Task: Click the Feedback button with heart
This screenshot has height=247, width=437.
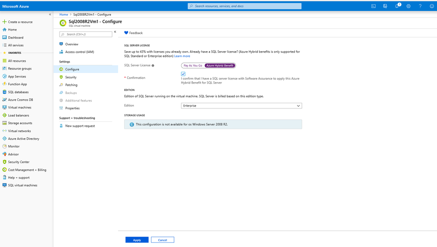Action: (x=133, y=33)
